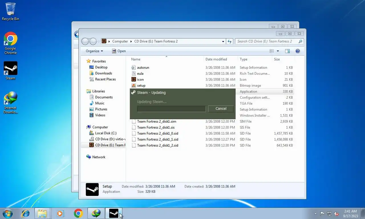365x219 pixels.
Task: Click the Open toolbar button
Action: [x=119, y=51]
